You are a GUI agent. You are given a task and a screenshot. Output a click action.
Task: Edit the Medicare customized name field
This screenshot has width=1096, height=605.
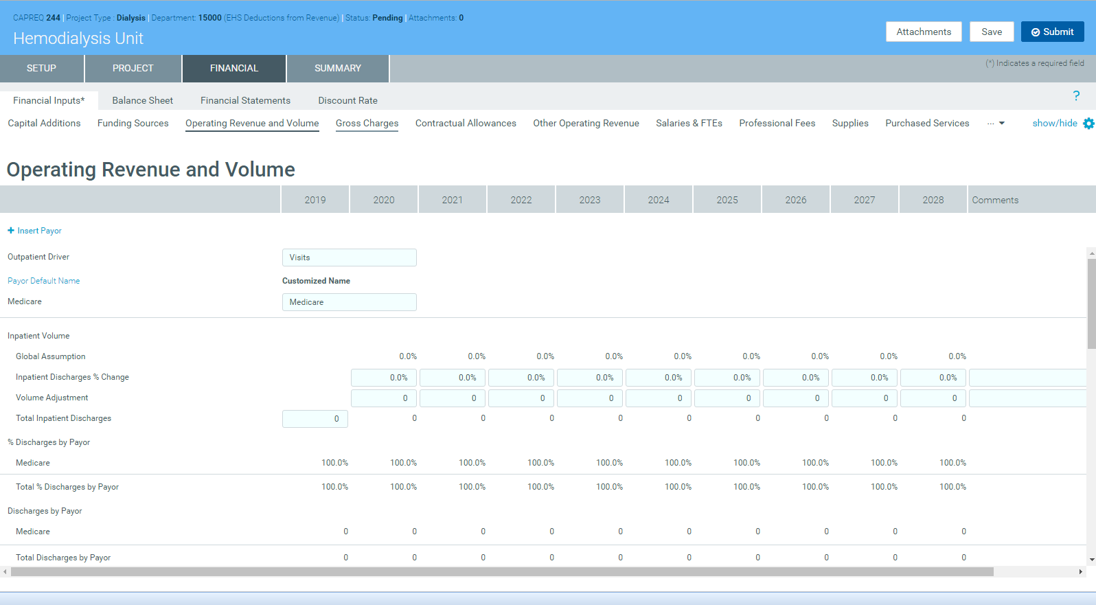[349, 302]
